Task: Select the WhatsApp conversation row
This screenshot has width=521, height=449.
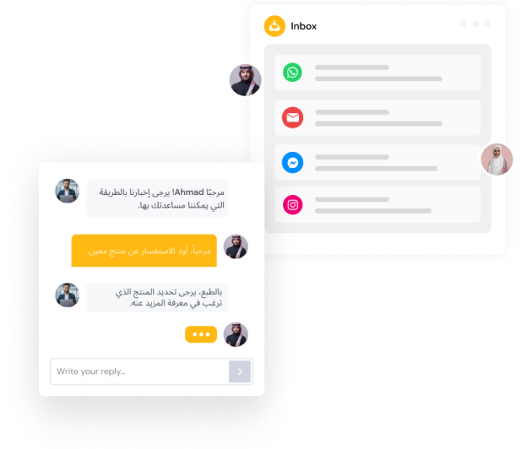Action: (x=377, y=73)
